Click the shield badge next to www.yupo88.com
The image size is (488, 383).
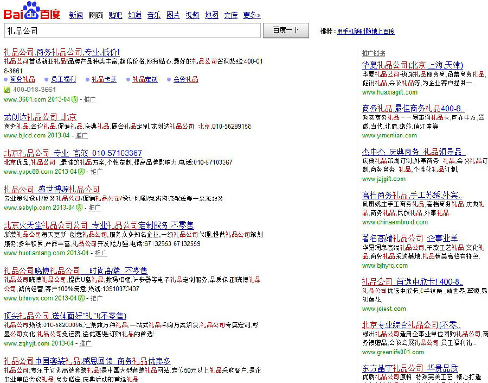click(x=81, y=172)
